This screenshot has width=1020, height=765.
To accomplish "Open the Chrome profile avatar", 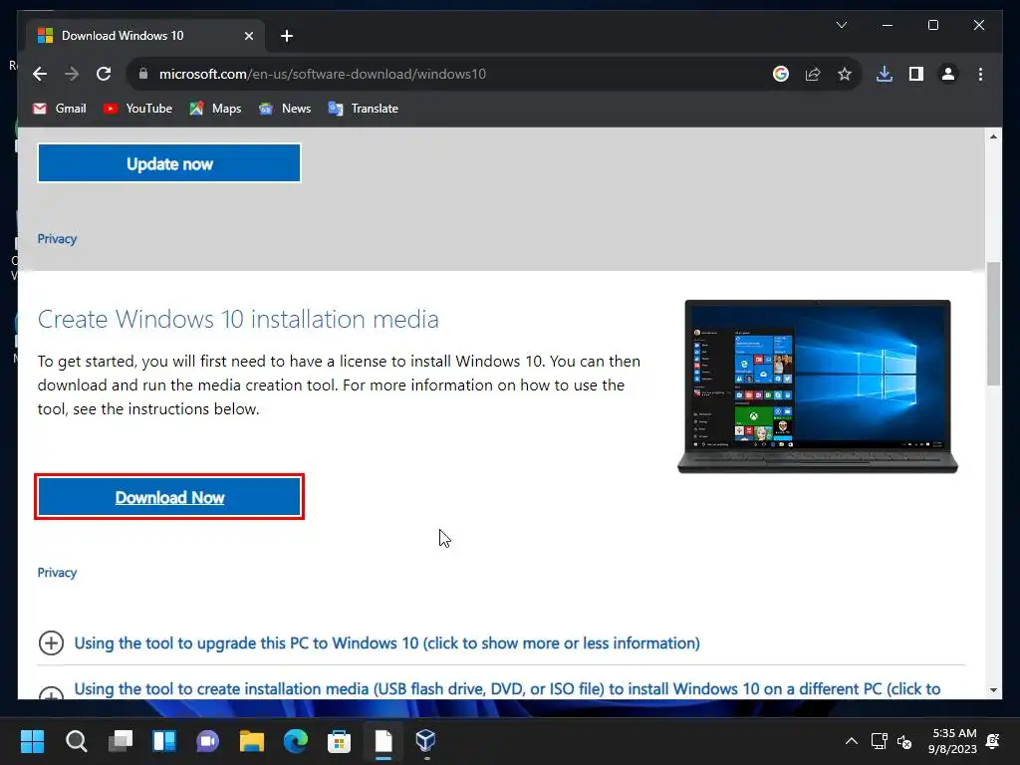I will click(x=948, y=74).
